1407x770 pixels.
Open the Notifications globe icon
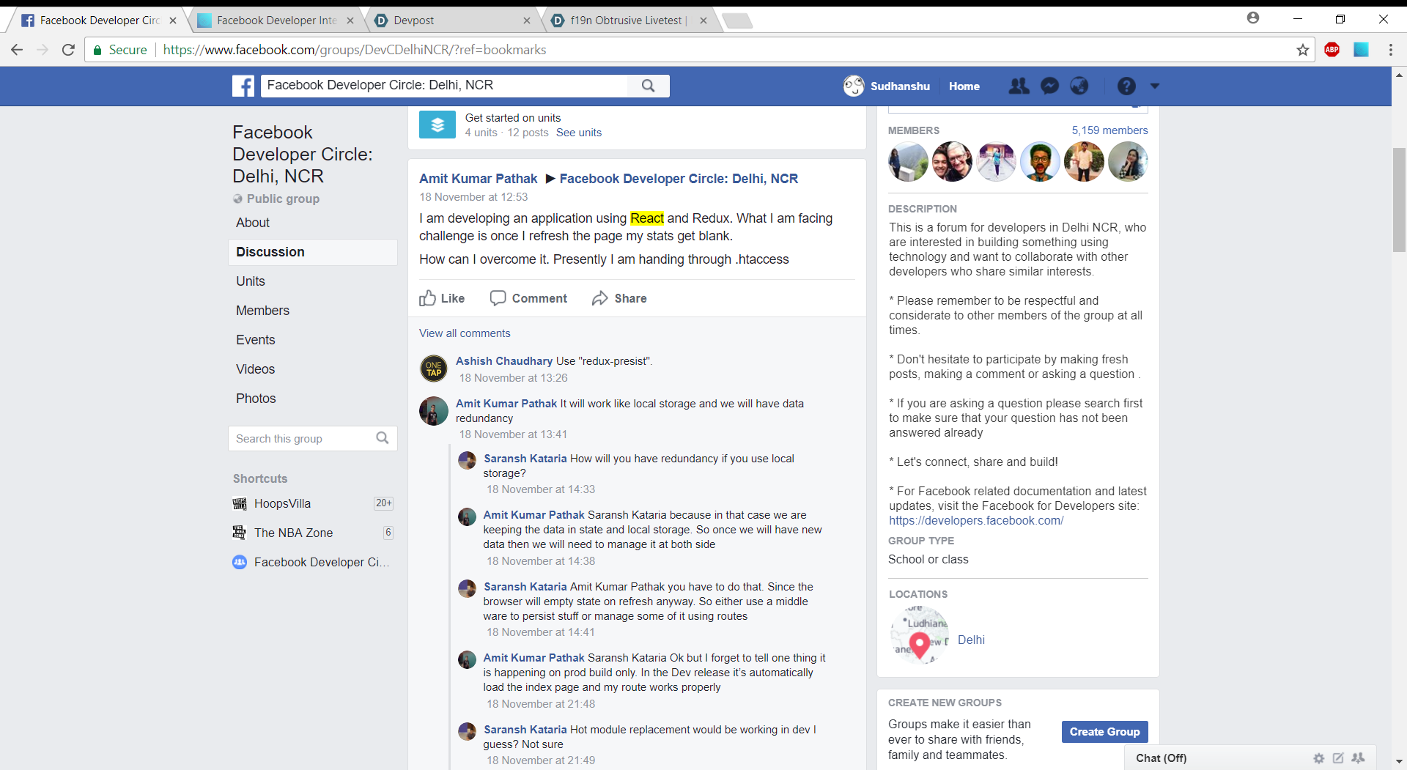point(1079,86)
